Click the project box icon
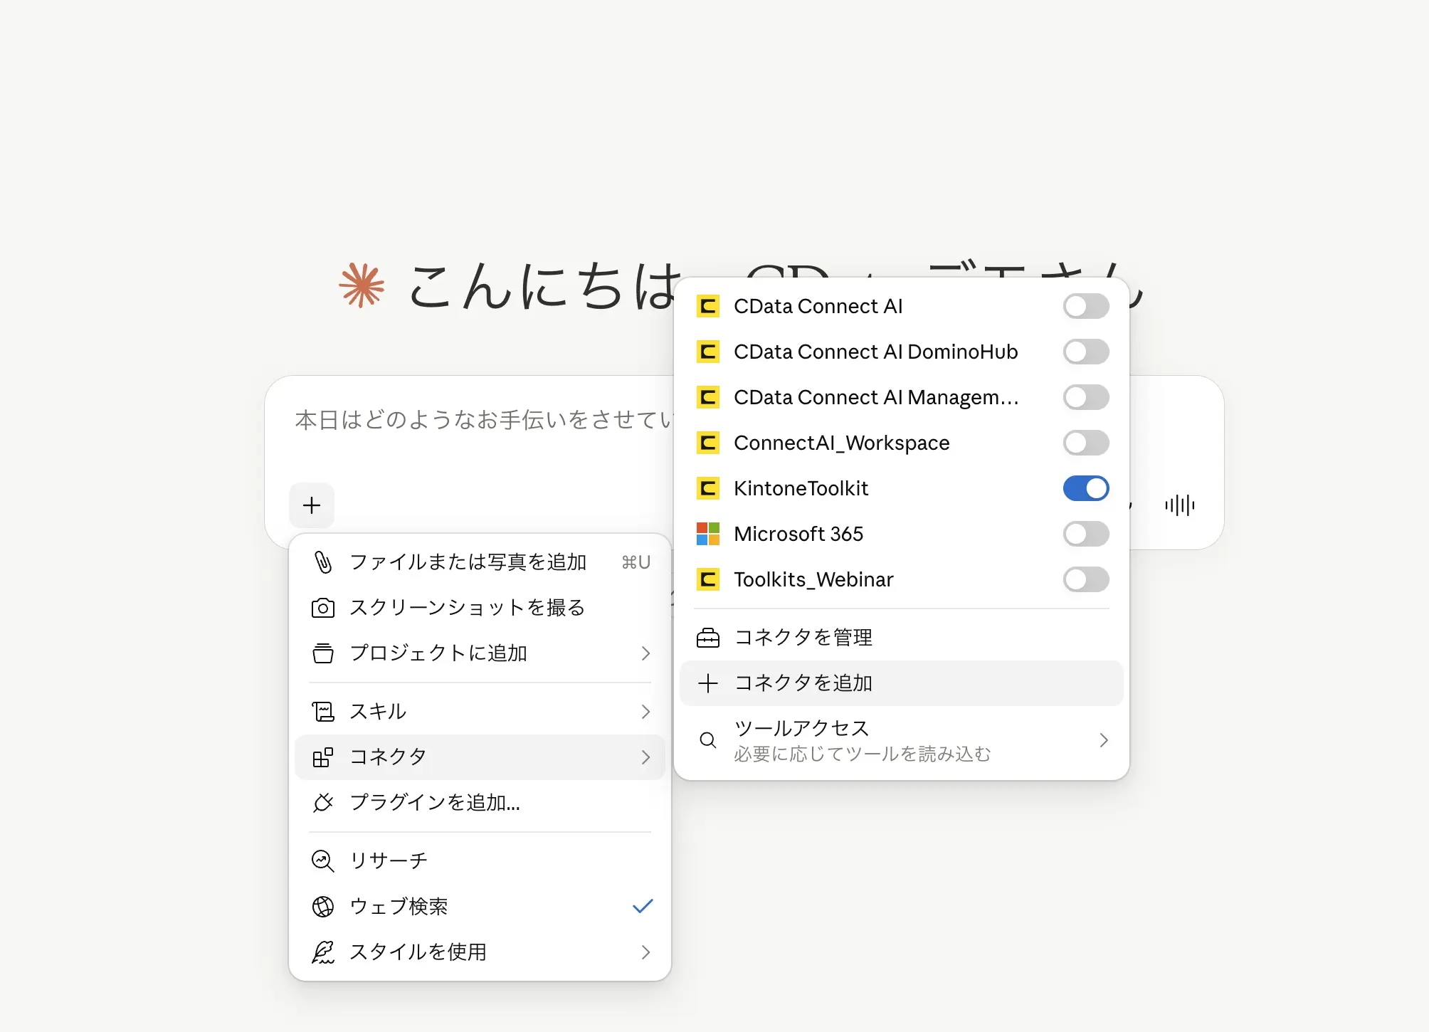This screenshot has height=1032, width=1429. 323,653
